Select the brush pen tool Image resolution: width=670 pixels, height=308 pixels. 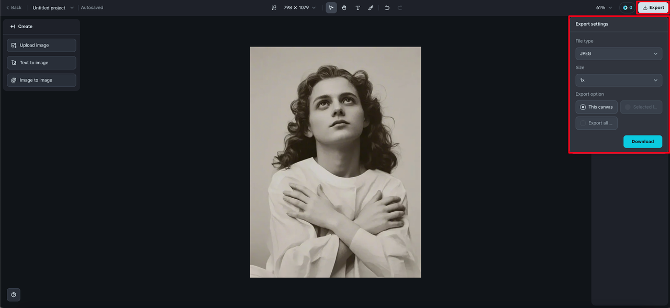[x=371, y=8]
